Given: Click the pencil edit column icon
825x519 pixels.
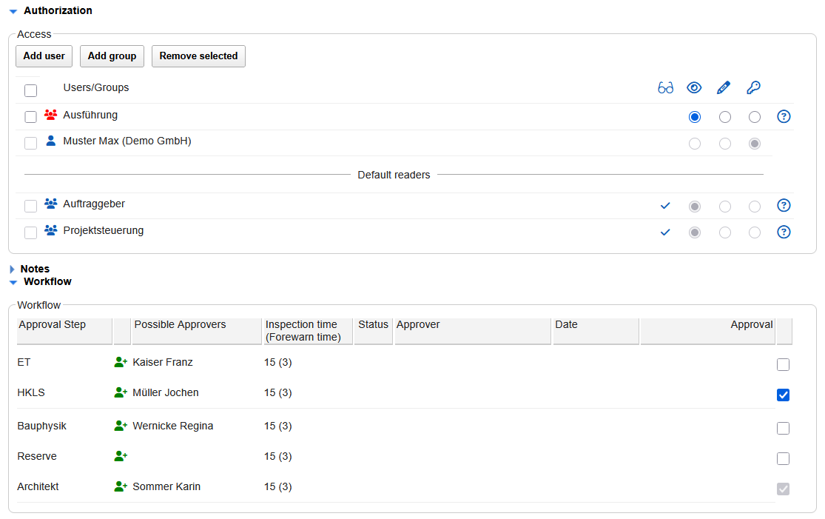Looking at the screenshot, I should [724, 88].
